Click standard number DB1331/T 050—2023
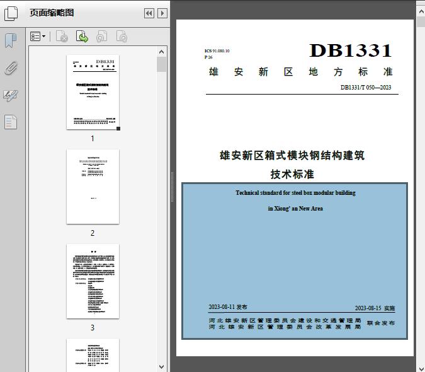Screen dimensions: 425x372 pos(366,88)
